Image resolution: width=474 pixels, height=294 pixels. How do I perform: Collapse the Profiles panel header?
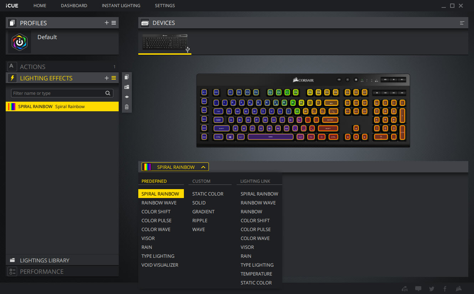tap(62, 23)
